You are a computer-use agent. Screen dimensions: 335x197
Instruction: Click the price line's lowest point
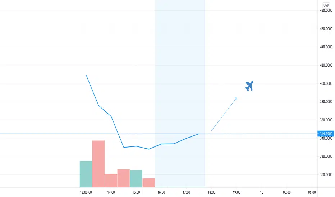tap(149, 149)
